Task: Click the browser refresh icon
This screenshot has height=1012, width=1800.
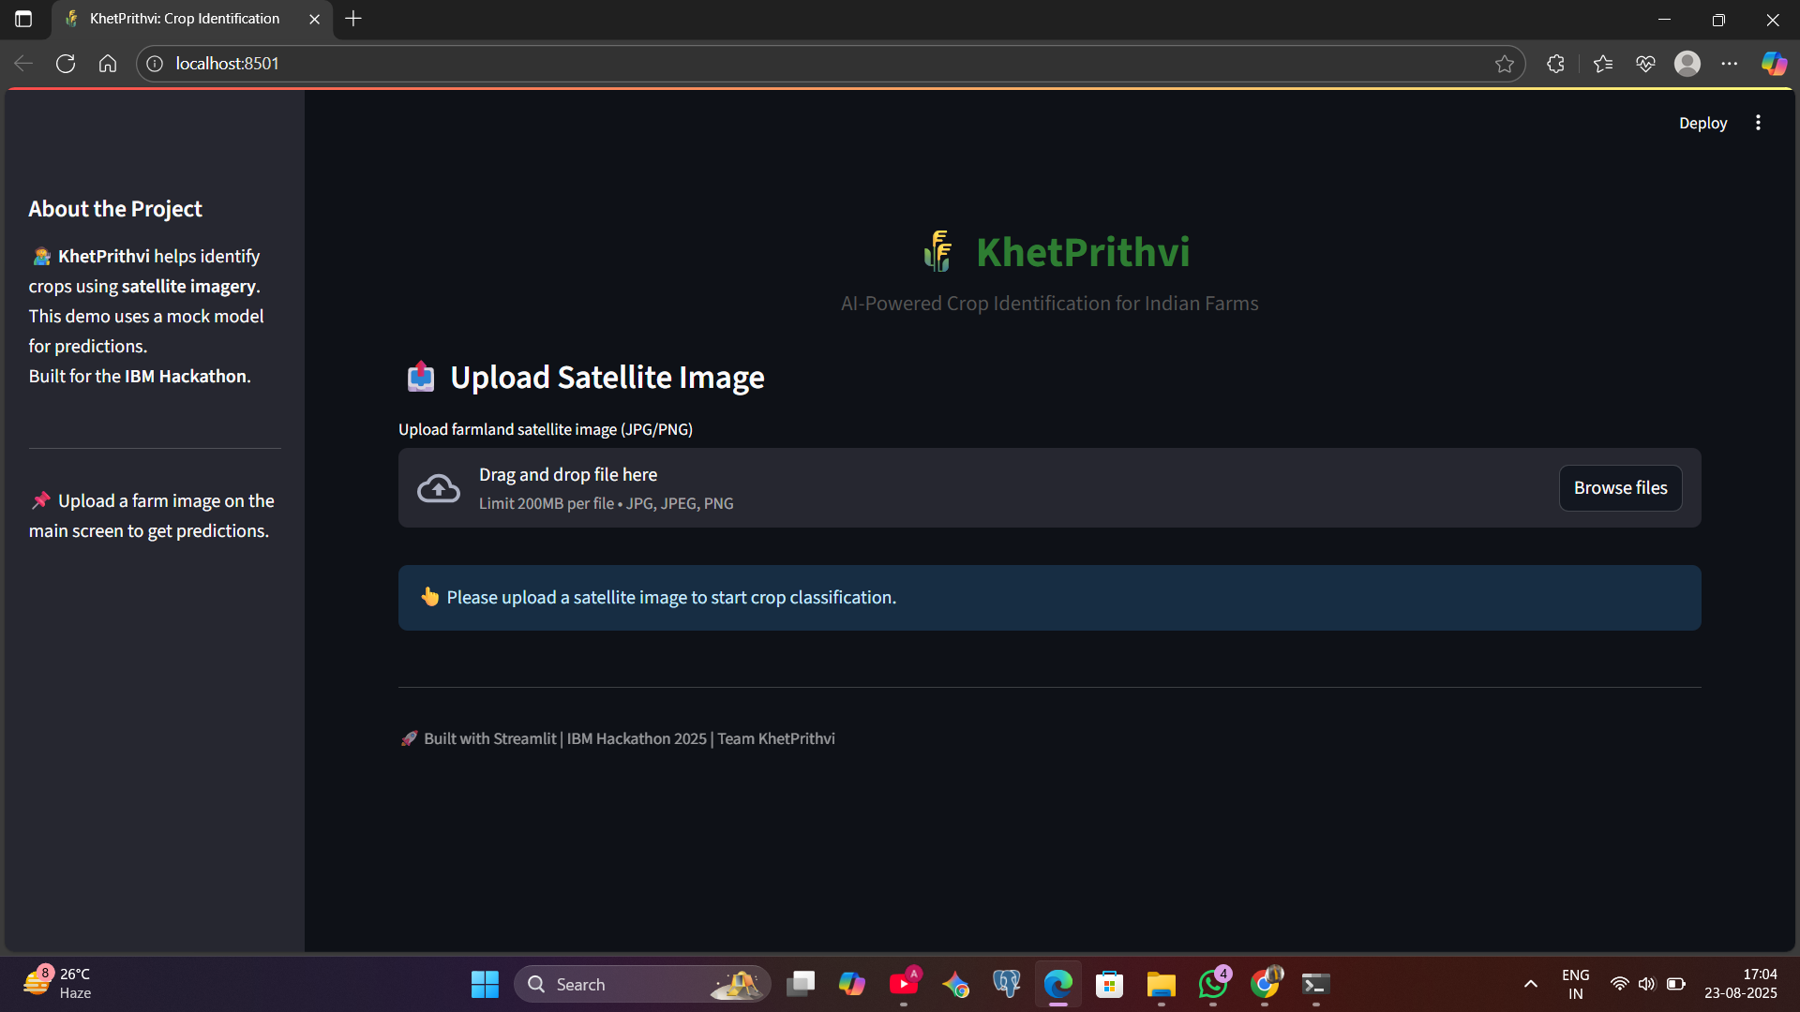Action: 66,64
